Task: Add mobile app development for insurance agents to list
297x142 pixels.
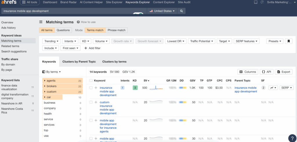Action: 96,120
